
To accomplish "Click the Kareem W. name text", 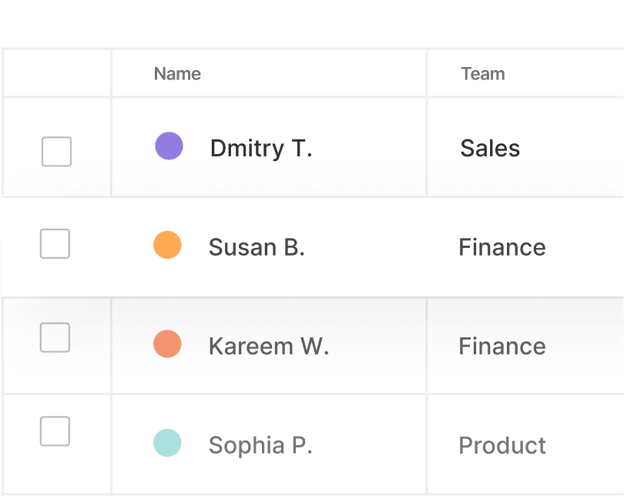I will (269, 347).
